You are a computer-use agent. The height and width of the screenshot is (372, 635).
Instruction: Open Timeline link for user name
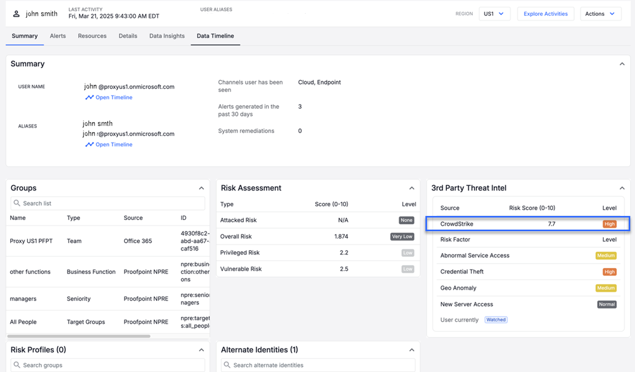point(113,98)
